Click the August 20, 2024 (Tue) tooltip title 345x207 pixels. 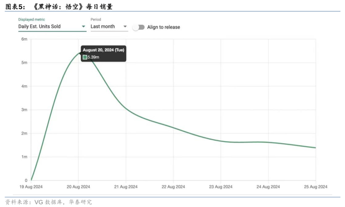(x=103, y=50)
